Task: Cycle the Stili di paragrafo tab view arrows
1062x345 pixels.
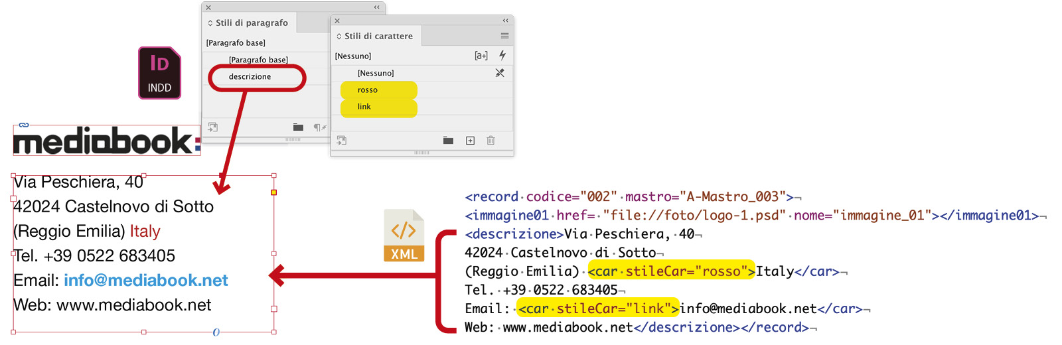Action: pos(210,23)
